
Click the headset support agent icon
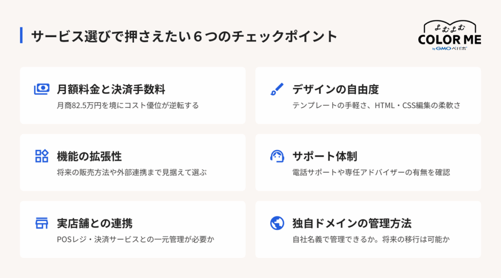pos(277,156)
